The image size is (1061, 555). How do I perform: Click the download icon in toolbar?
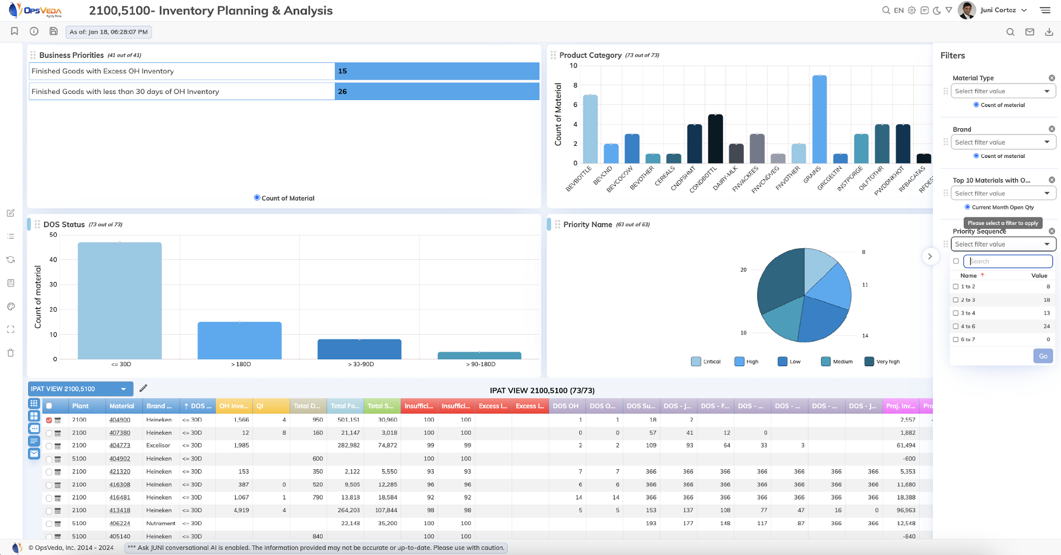click(x=1049, y=32)
